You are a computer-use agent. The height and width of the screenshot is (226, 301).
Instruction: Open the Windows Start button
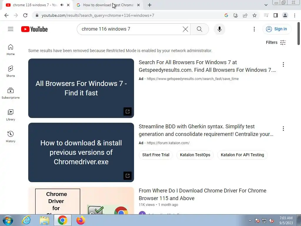[8, 220]
